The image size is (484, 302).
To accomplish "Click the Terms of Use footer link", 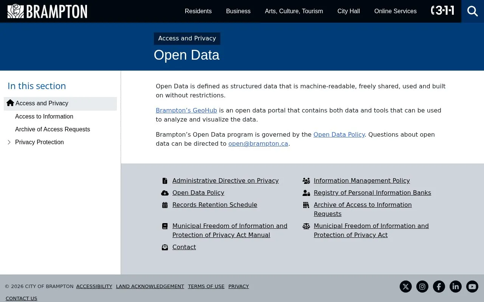I will click(x=206, y=287).
